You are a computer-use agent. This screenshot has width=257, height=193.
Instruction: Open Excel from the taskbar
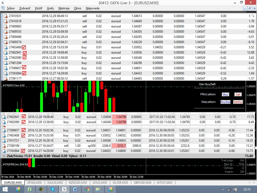[x=30, y=189]
